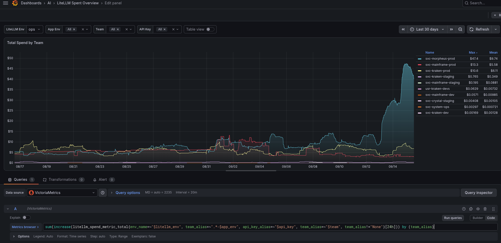Viewport: 501px width, 243px height.
Task: Open the Alert tab
Action: tap(104, 180)
